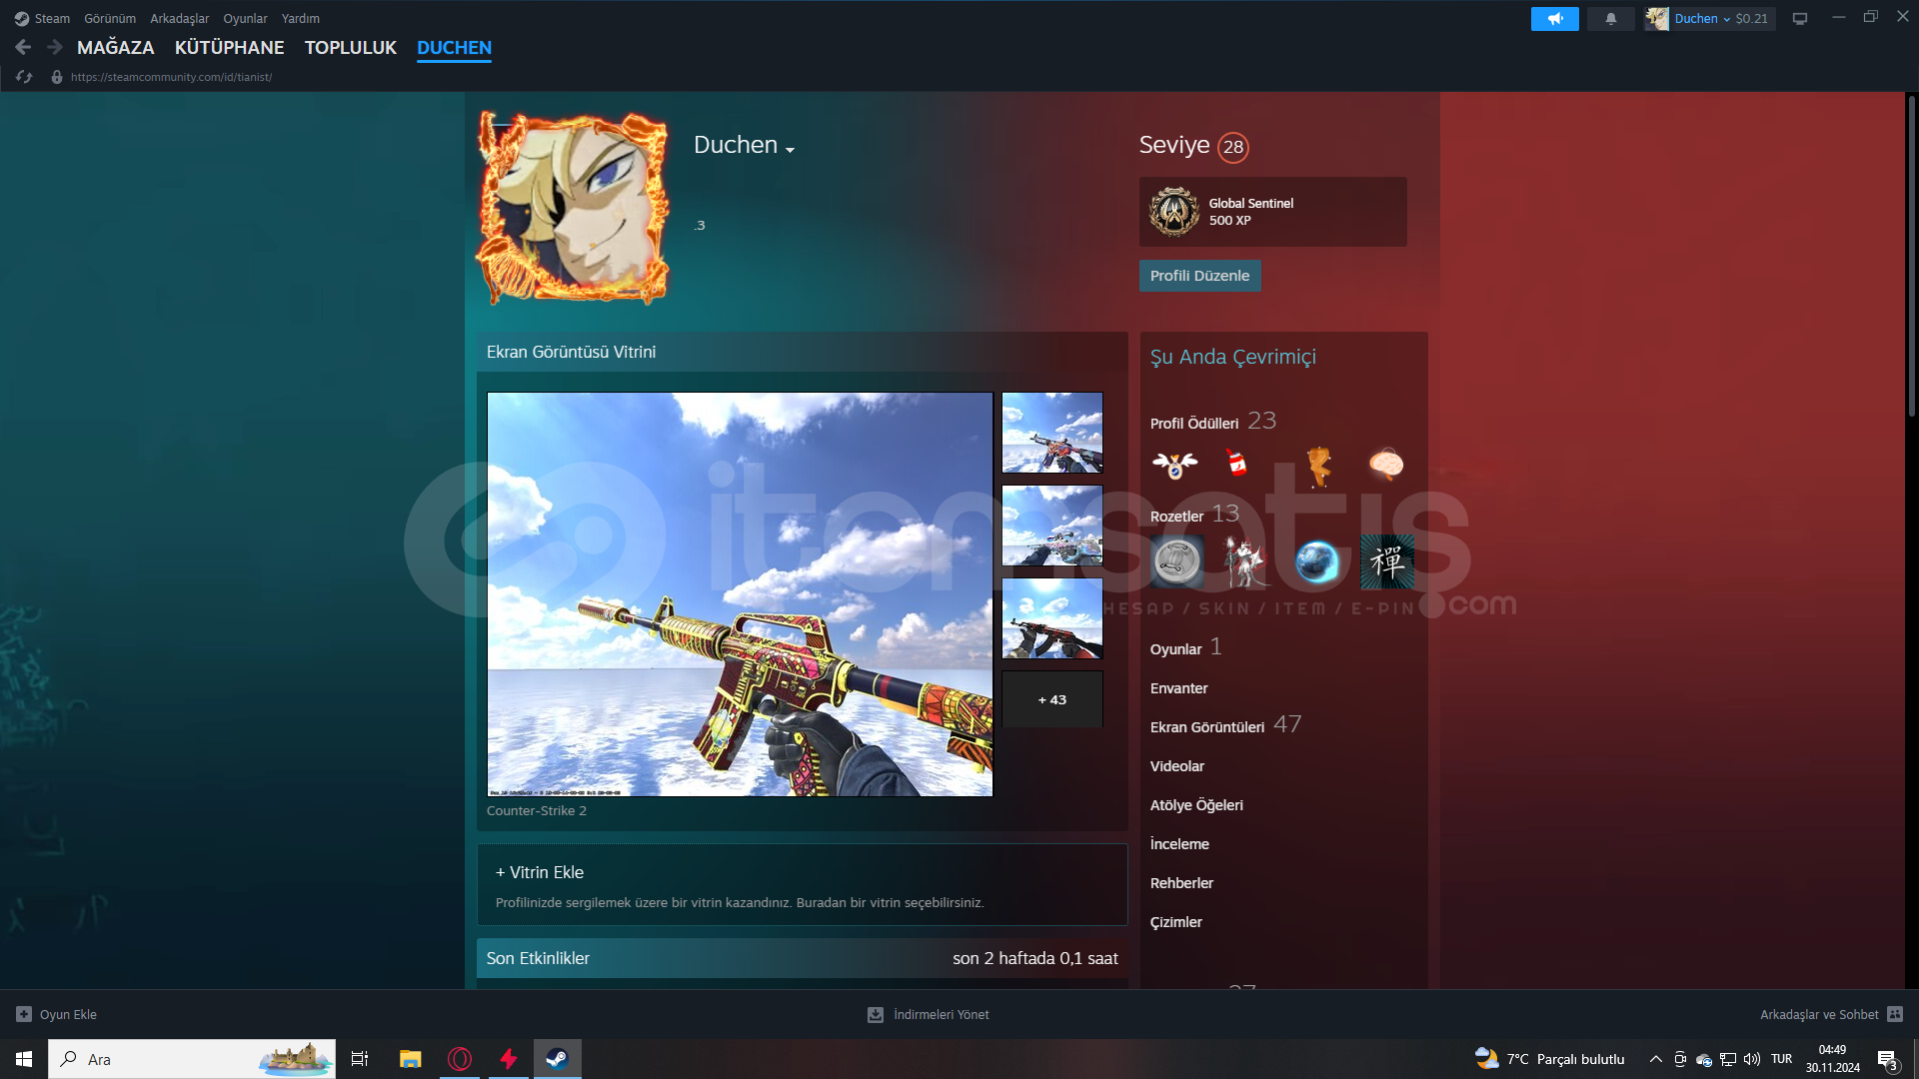The width and height of the screenshot is (1919, 1079).
Task: Click the padlock icon beside the URL
Action: 57,77
